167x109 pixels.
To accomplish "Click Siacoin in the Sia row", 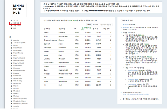I will tap(61, 78).
